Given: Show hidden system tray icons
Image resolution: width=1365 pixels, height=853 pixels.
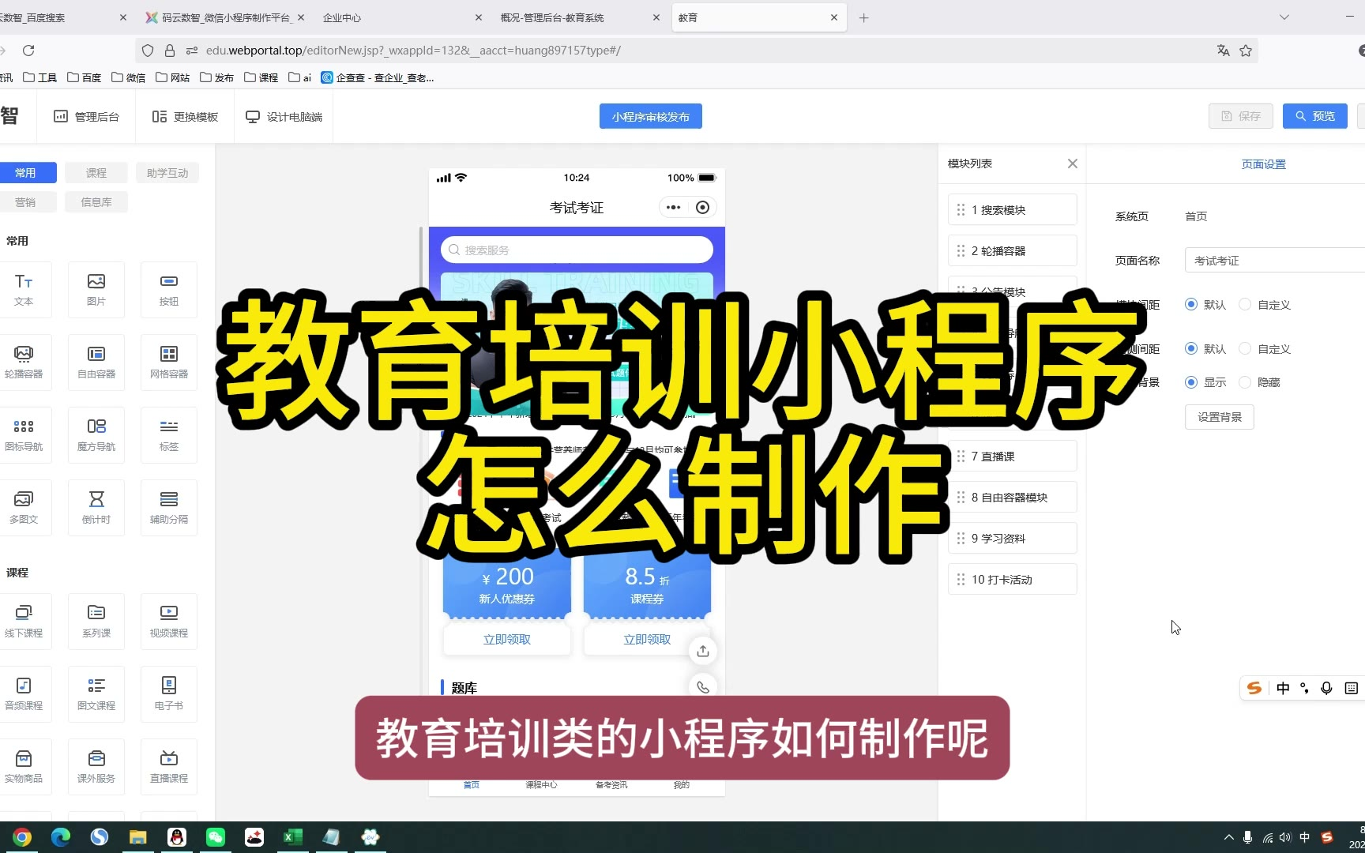Looking at the screenshot, I should point(1228,837).
